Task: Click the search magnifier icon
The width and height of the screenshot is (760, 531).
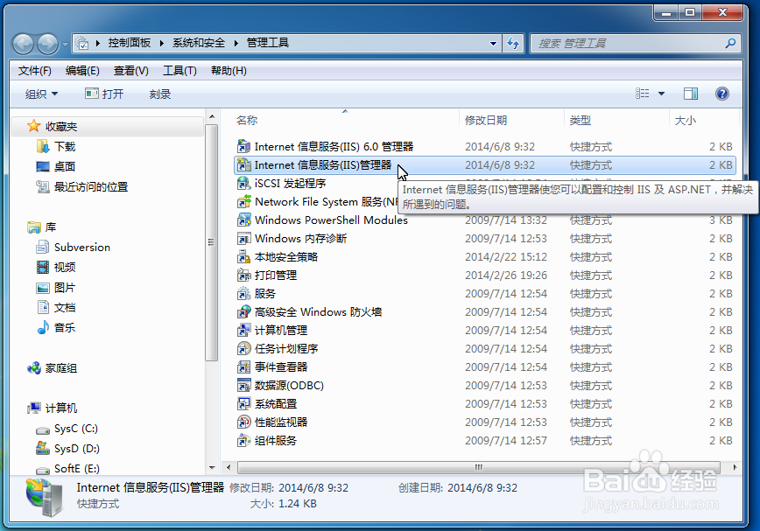Action: (x=730, y=43)
